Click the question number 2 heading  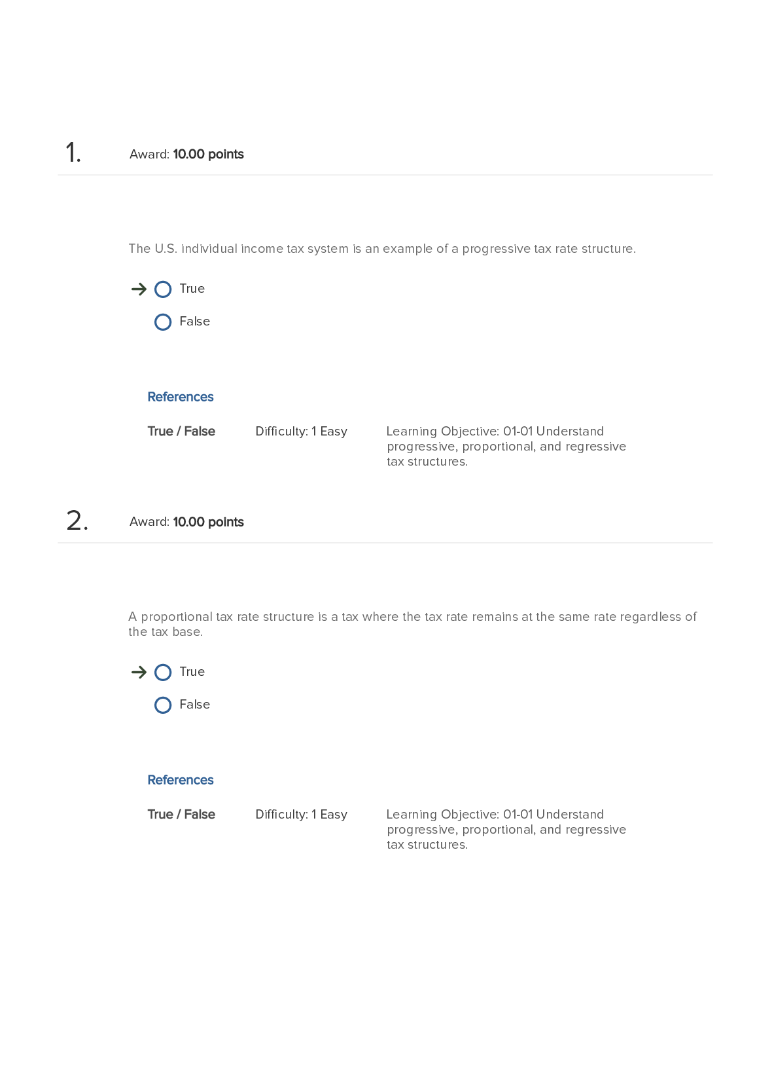pyautogui.click(x=77, y=521)
